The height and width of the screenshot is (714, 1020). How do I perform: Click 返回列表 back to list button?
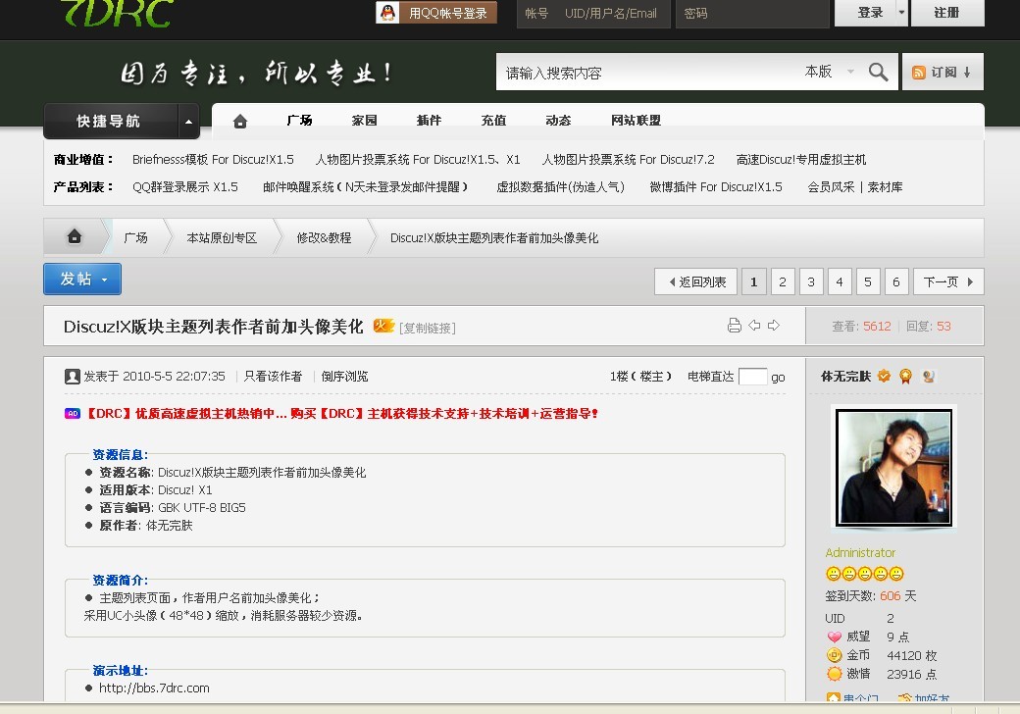(x=696, y=281)
